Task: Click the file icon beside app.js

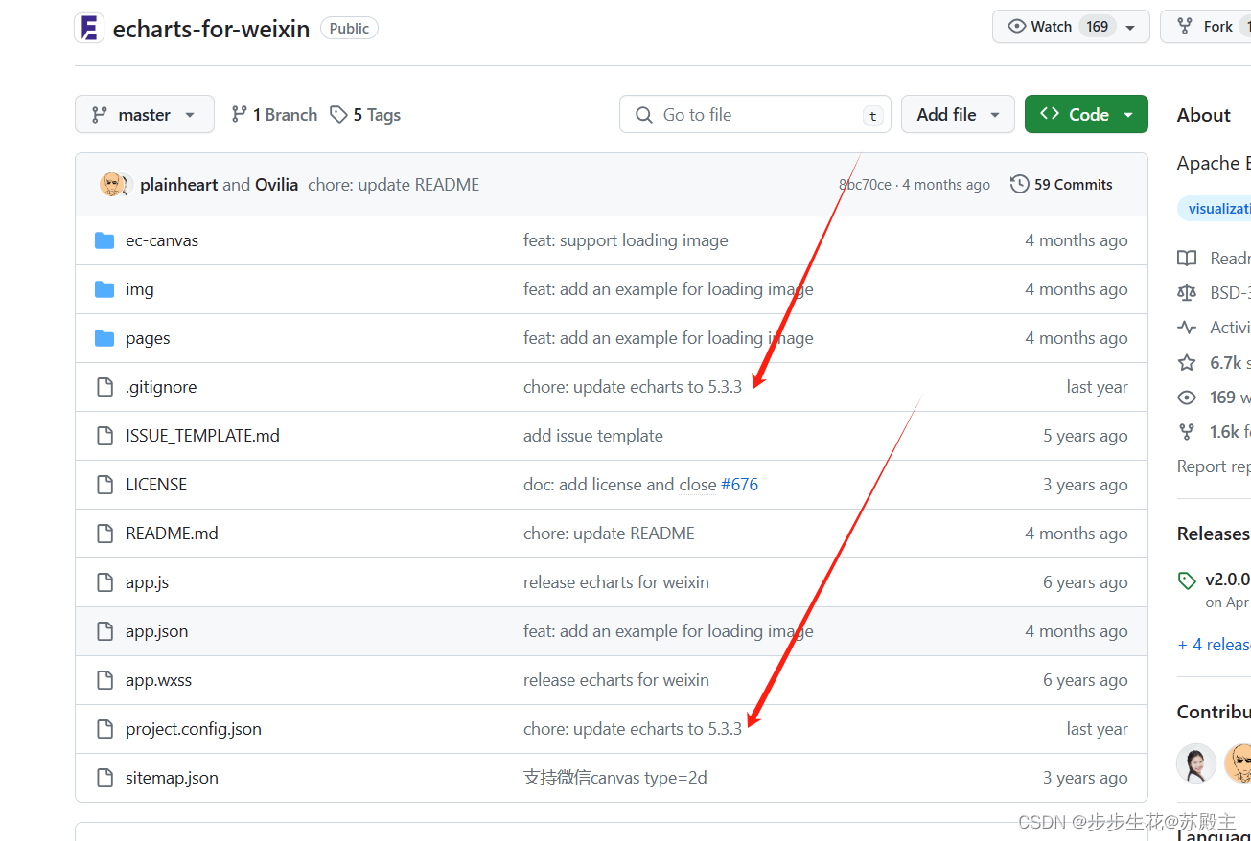Action: click(104, 582)
